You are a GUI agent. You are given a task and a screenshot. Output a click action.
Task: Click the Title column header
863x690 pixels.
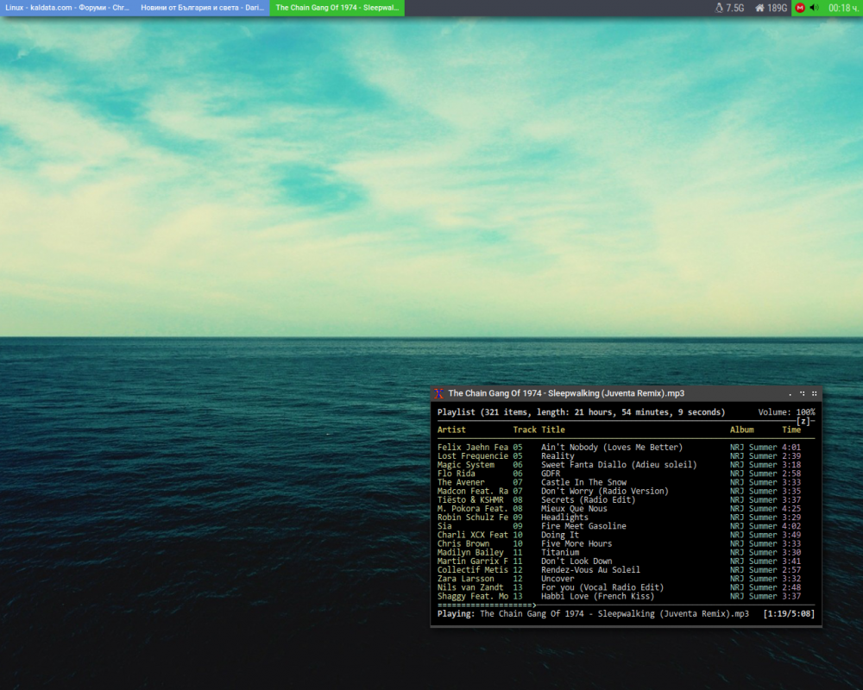tap(553, 430)
